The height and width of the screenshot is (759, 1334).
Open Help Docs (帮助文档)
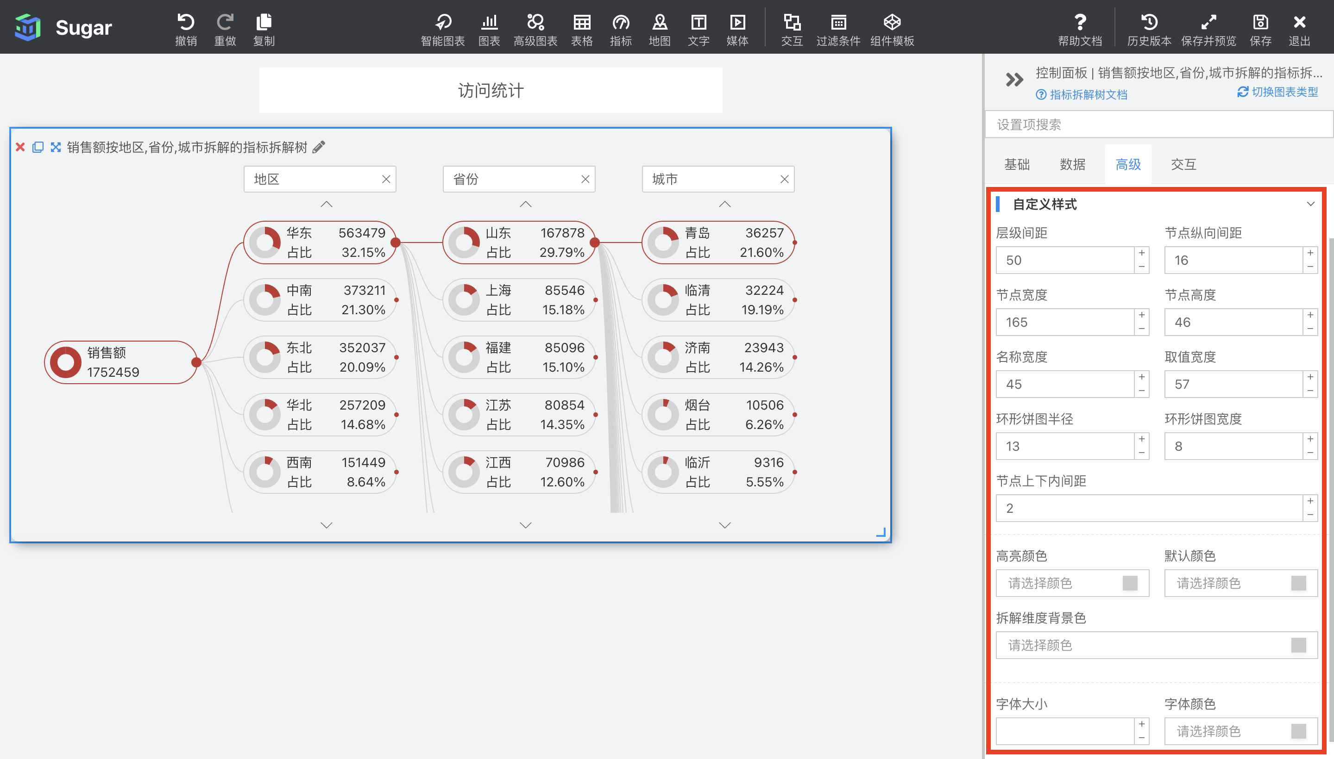[1080, 29]
